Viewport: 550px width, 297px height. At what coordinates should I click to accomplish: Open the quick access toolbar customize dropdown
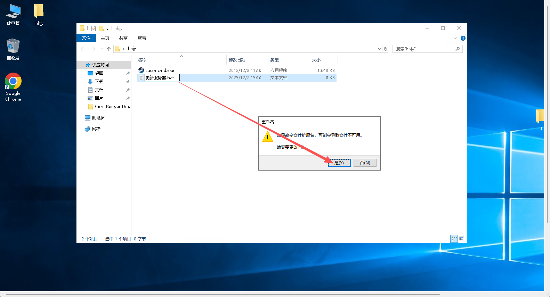(107, 29)
